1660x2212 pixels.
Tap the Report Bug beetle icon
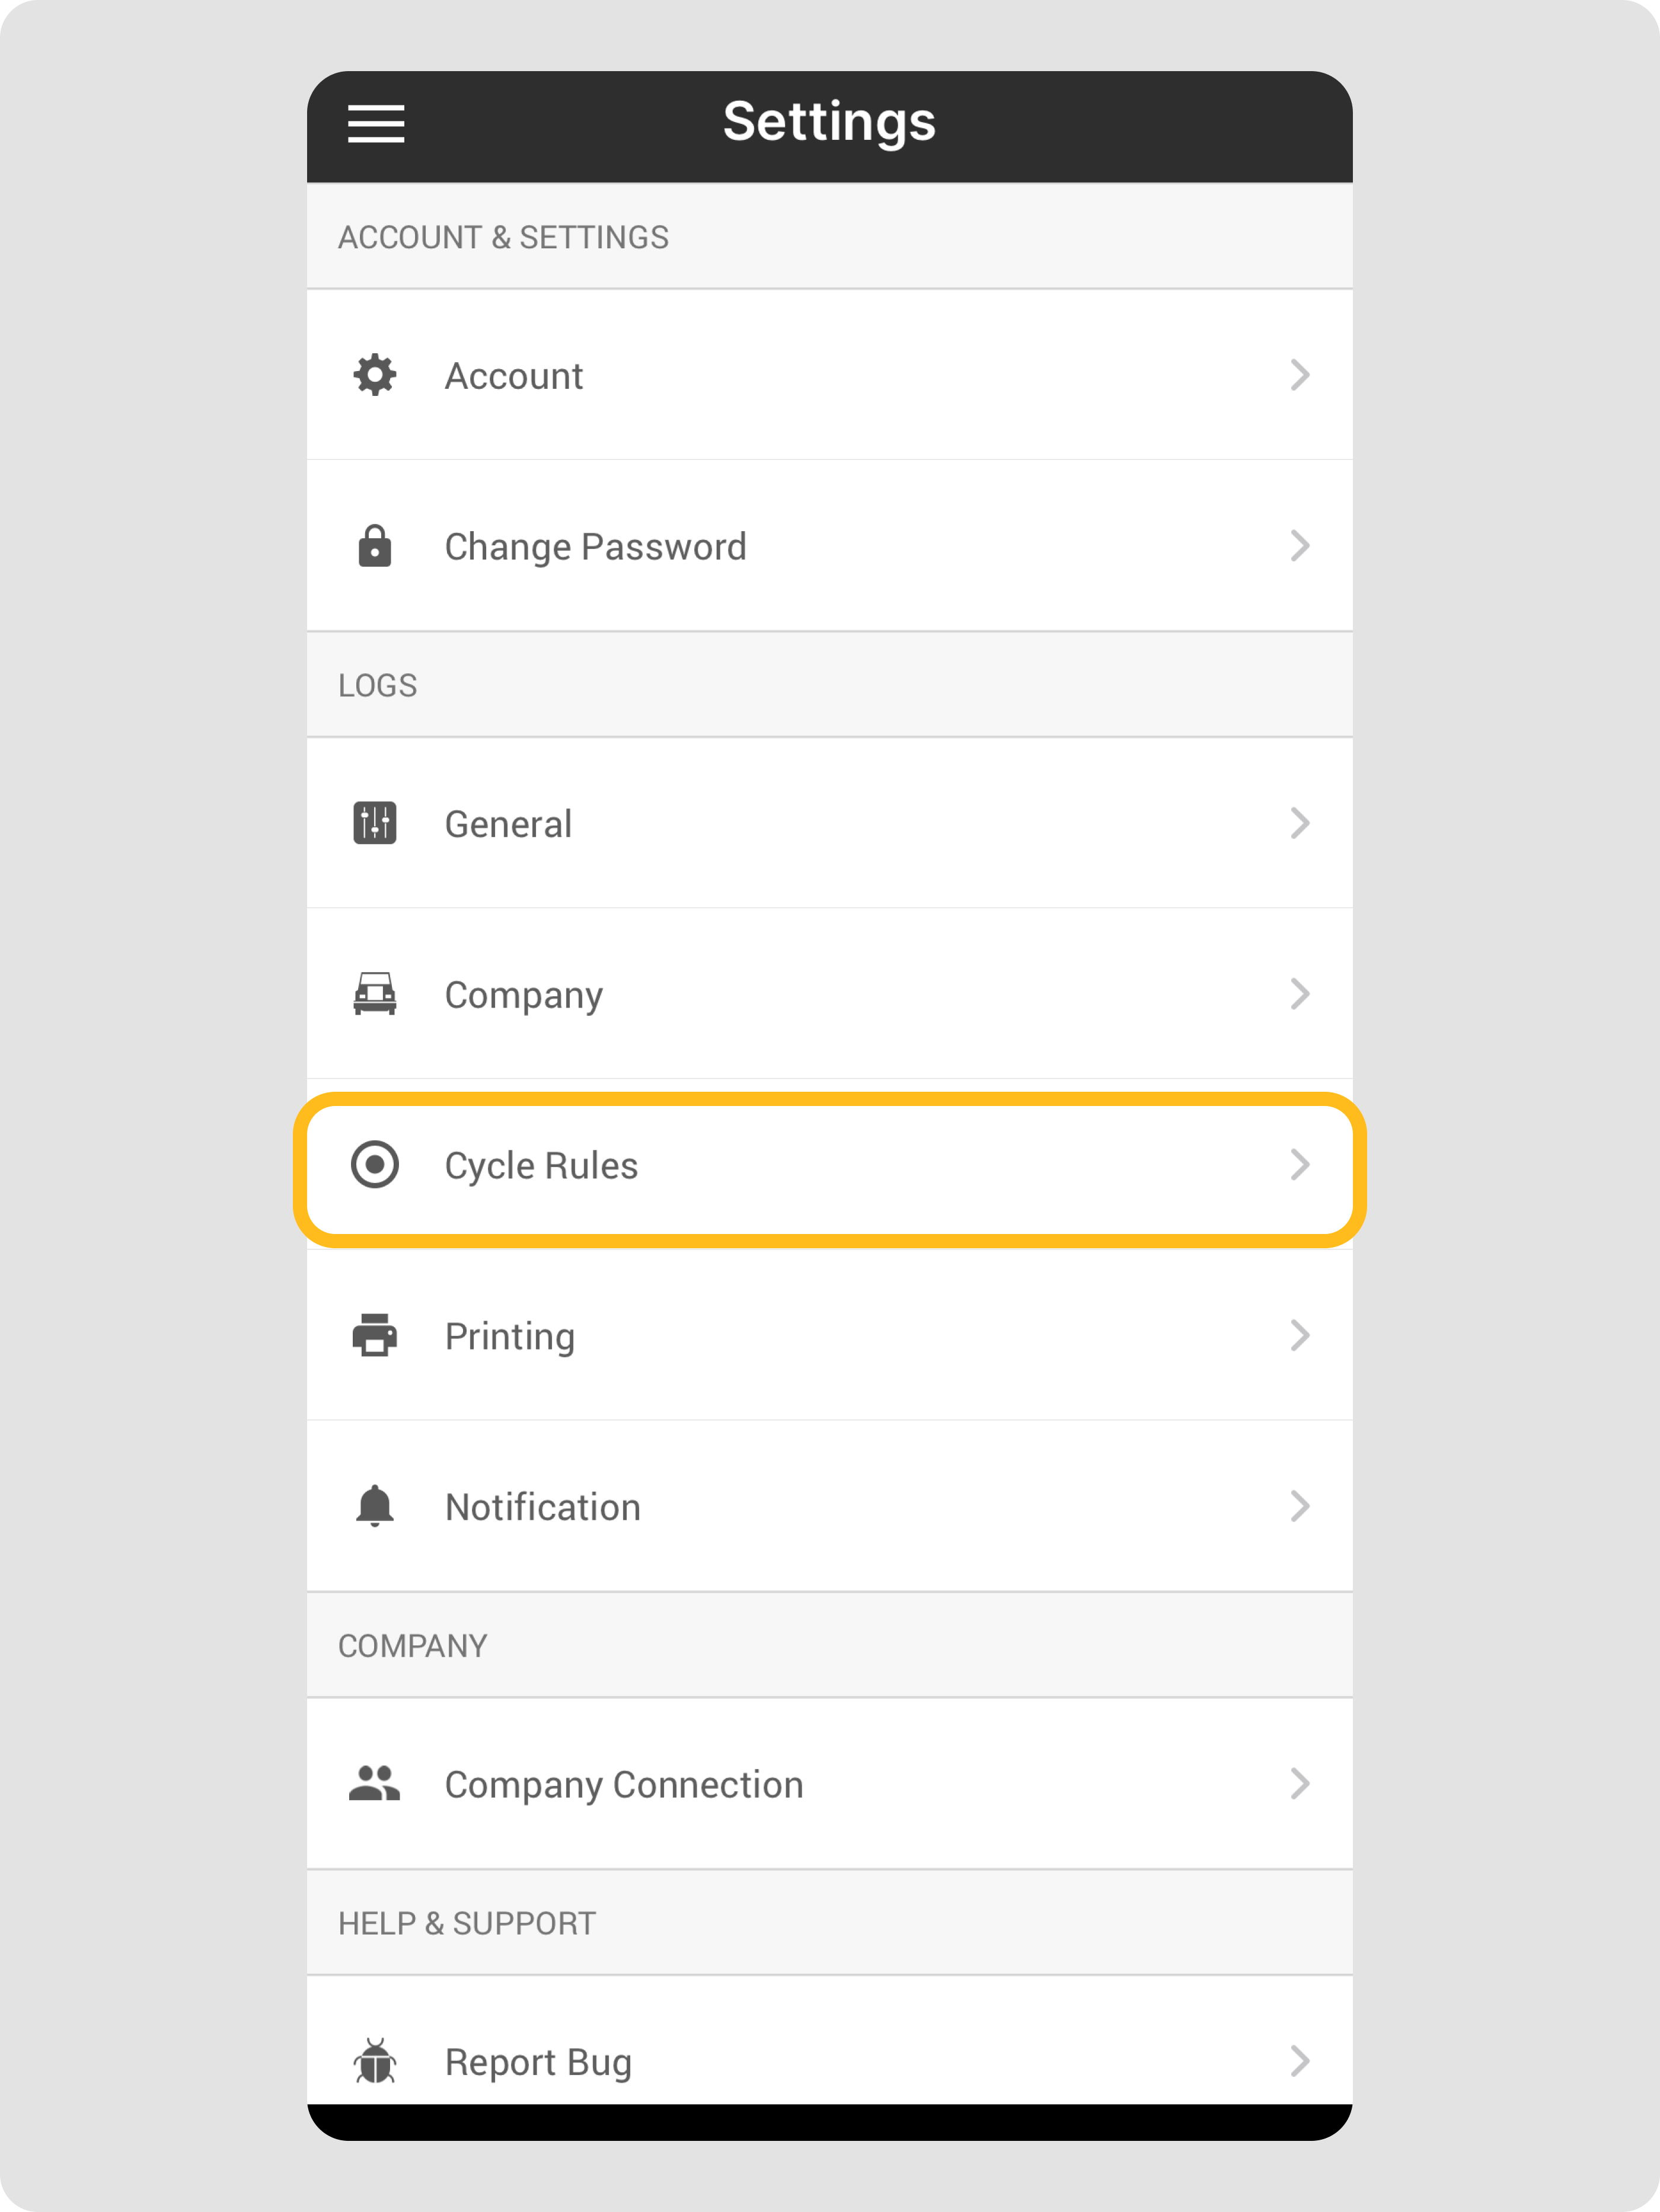coord(375,2061)
